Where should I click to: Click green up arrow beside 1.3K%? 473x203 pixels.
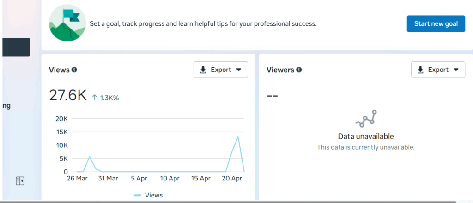[95, 98]
